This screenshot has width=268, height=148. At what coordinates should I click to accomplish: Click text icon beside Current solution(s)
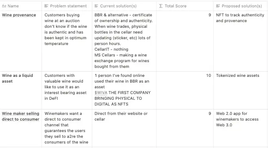[96, 6]
